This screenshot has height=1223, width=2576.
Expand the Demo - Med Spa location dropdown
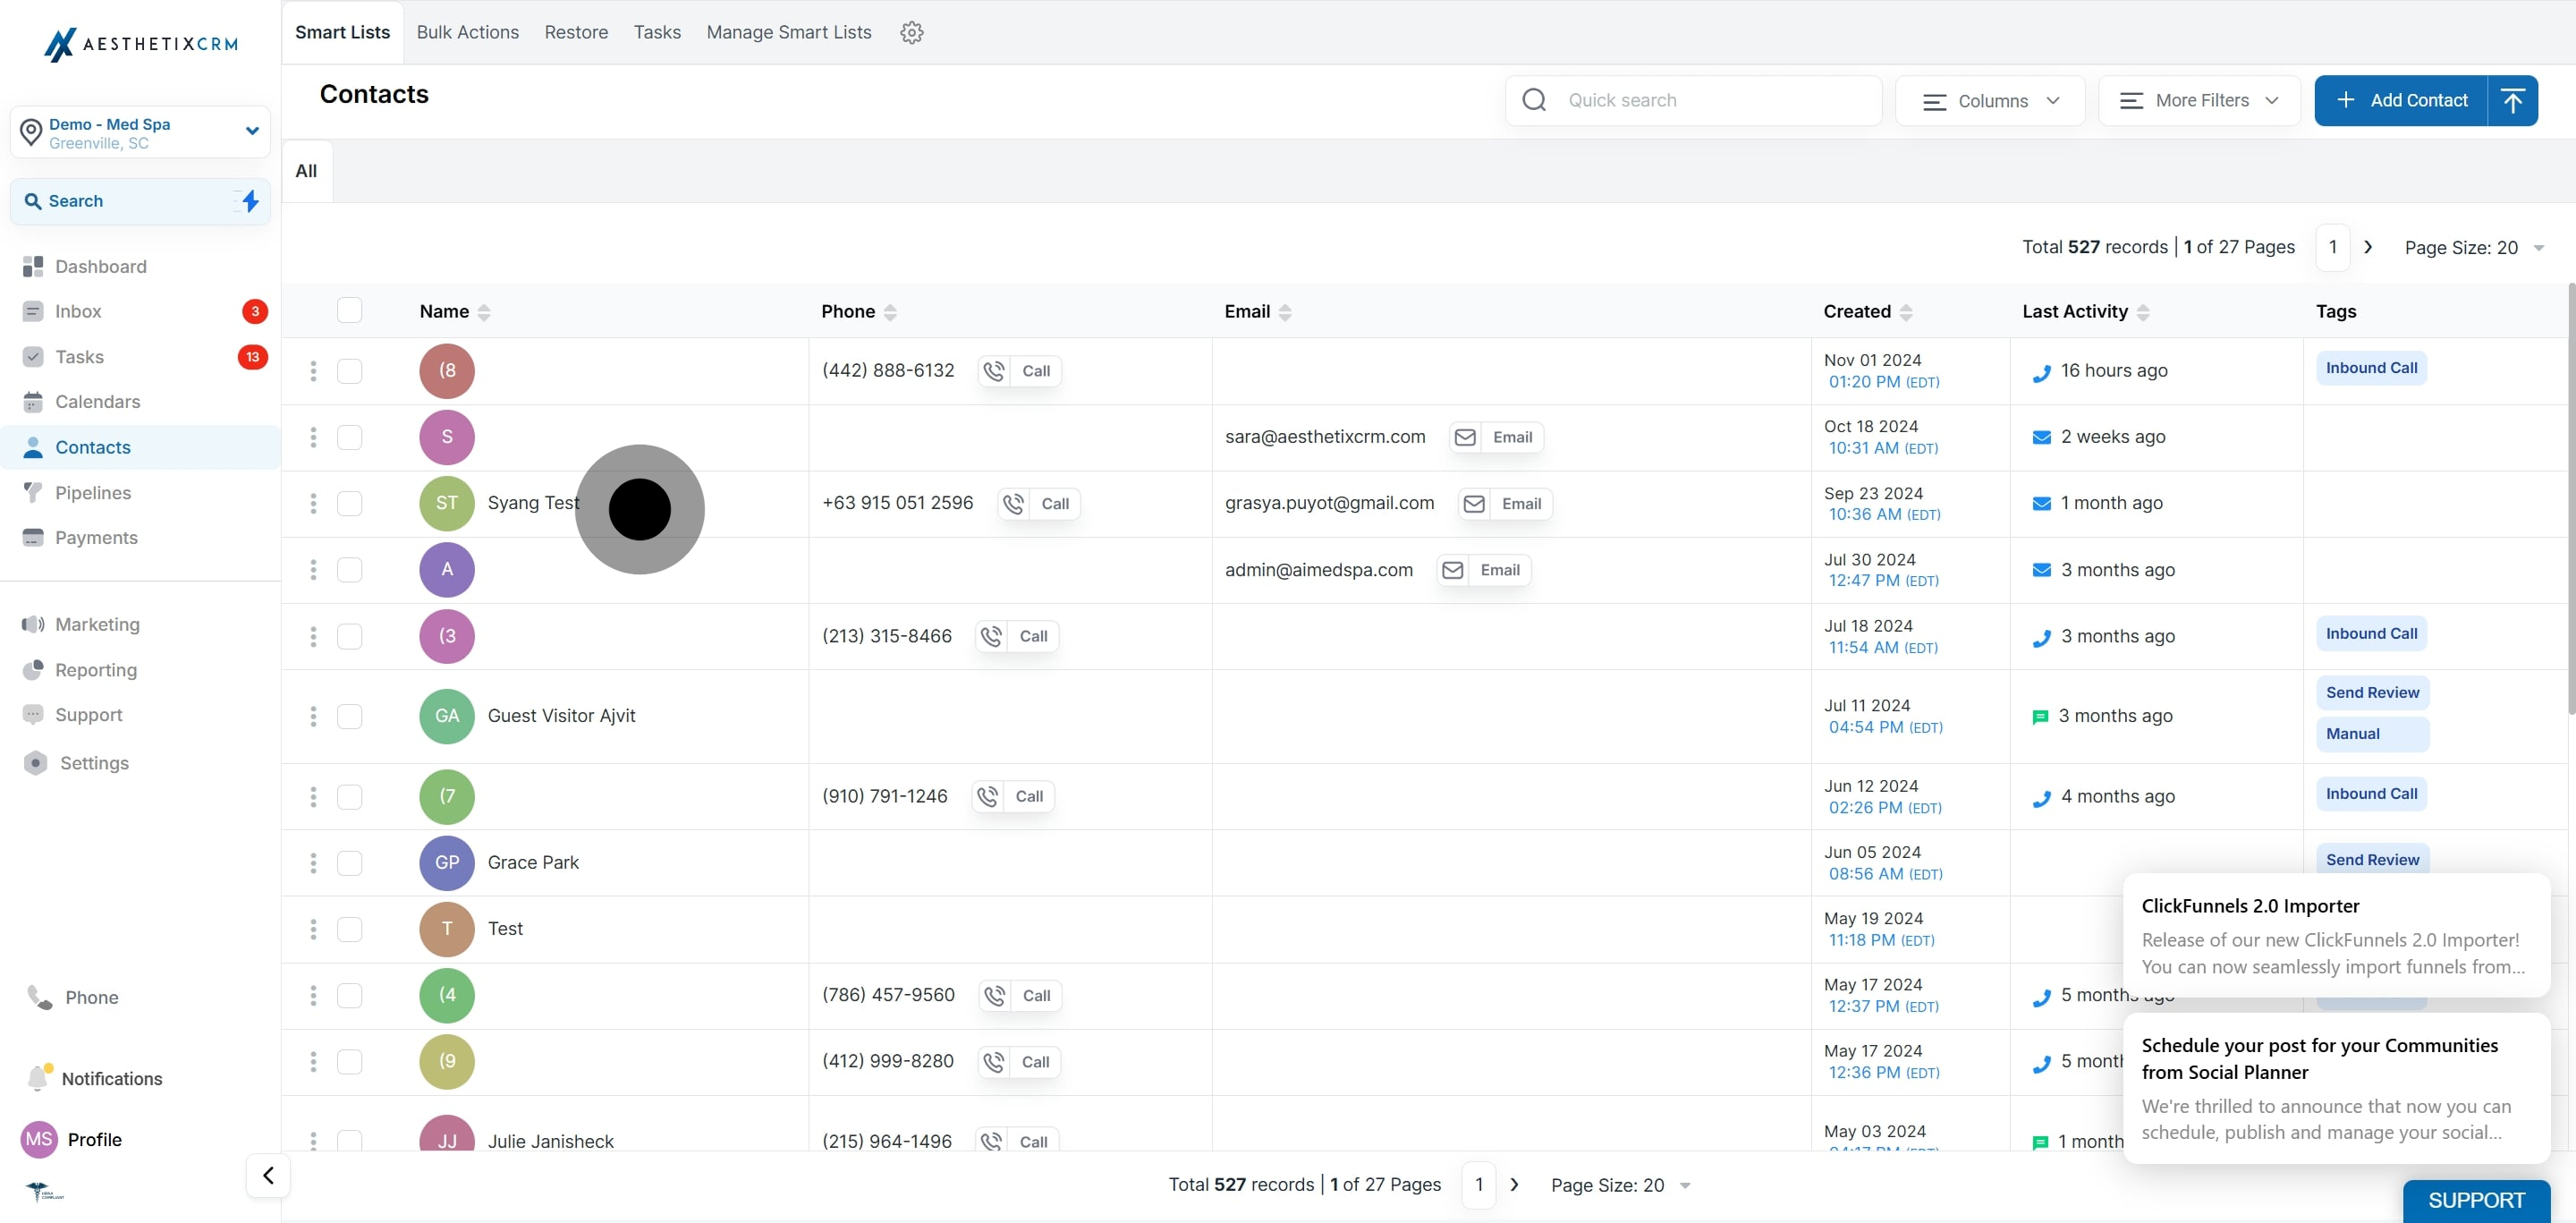(140, 132)
